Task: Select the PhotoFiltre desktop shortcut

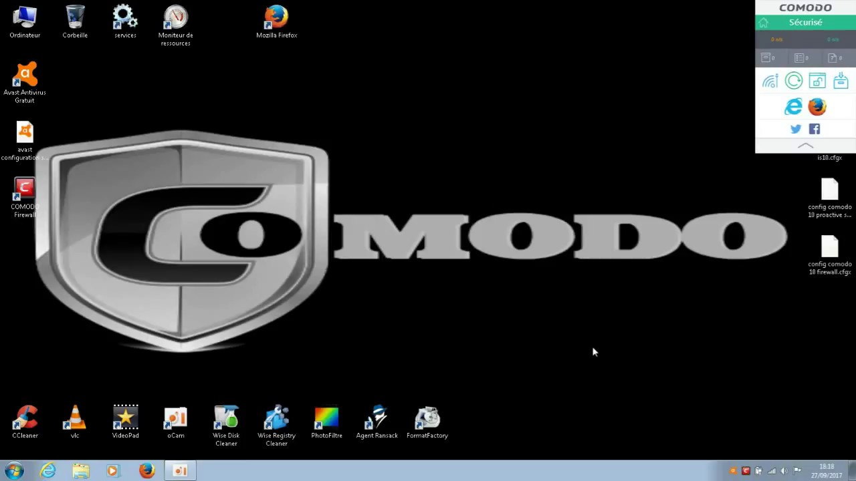Action: [326, 422]
